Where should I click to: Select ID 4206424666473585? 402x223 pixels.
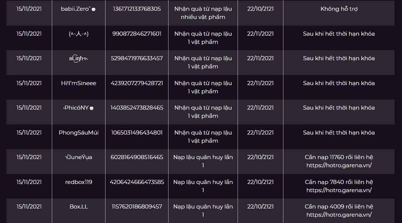137,182
